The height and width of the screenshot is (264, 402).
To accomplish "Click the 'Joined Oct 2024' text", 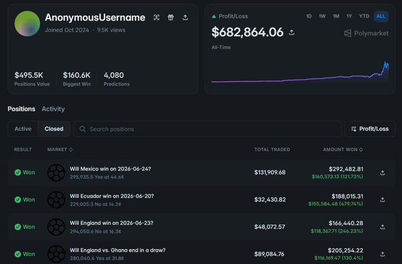I will point(67,30).
